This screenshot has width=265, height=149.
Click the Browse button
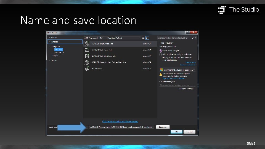pos(163,127)
